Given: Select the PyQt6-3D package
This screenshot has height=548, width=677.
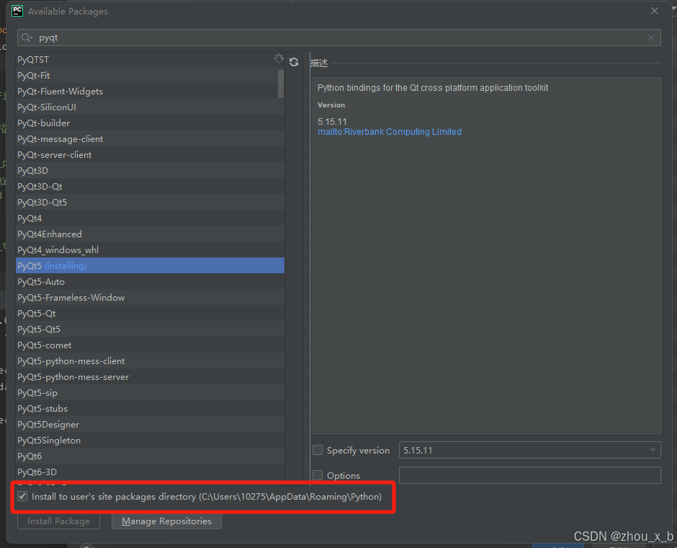Looking at the screenshot, I should [150, 472].
